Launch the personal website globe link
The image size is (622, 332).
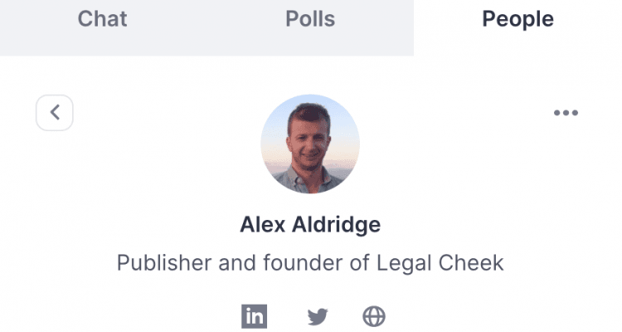(x=374, y=316)
